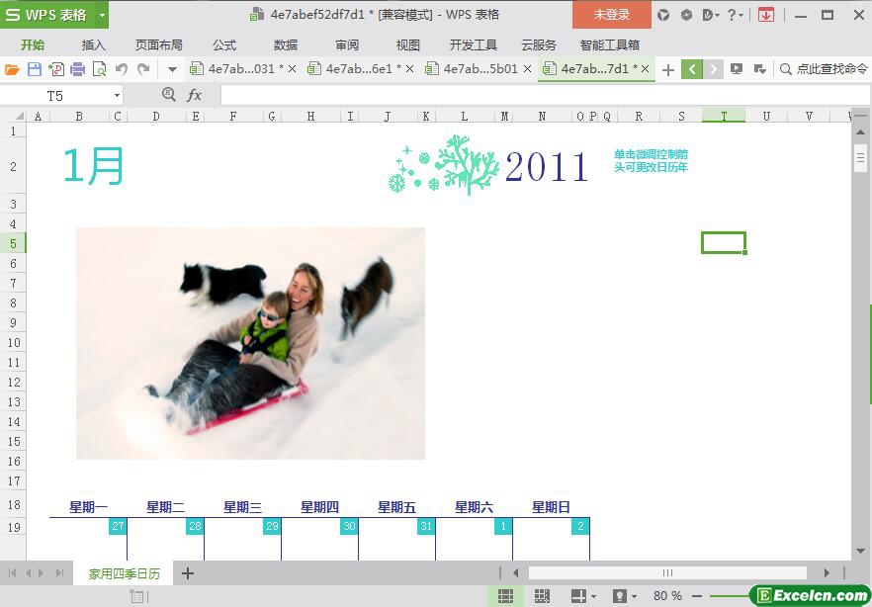
Task: Select the 家用四季日历 sheet tab
Action: point(124,573)
